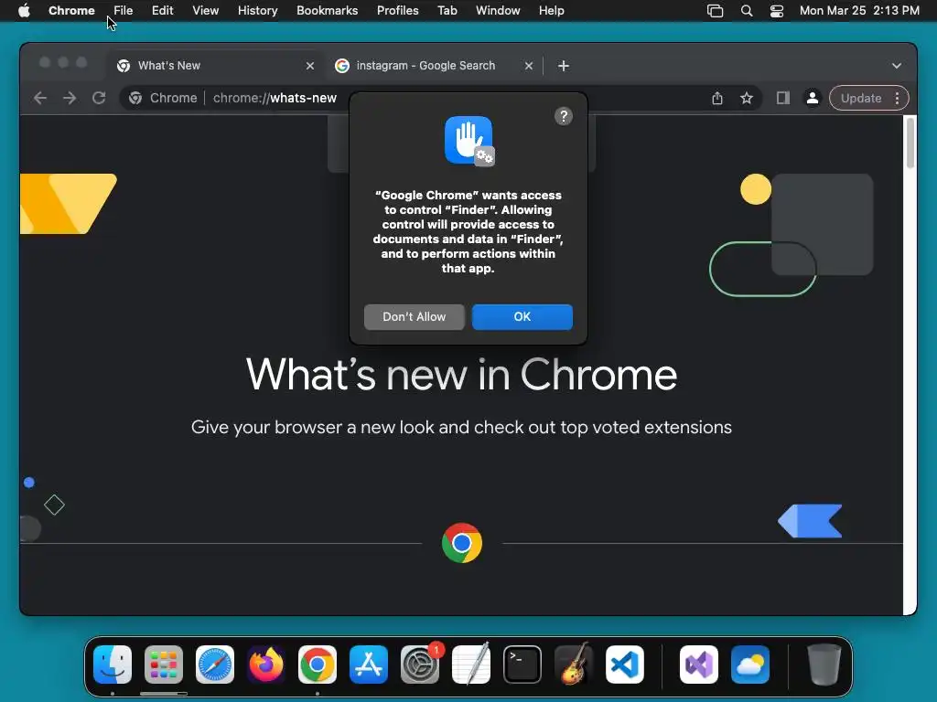Click the Chrome logo on the page
The image size is (937, 702).
point(462,543)
